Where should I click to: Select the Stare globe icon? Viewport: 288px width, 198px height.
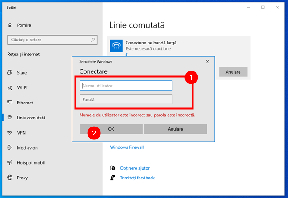click(x=10, y=72)
